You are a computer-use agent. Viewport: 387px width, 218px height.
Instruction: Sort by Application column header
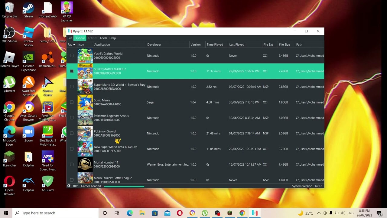120,45
